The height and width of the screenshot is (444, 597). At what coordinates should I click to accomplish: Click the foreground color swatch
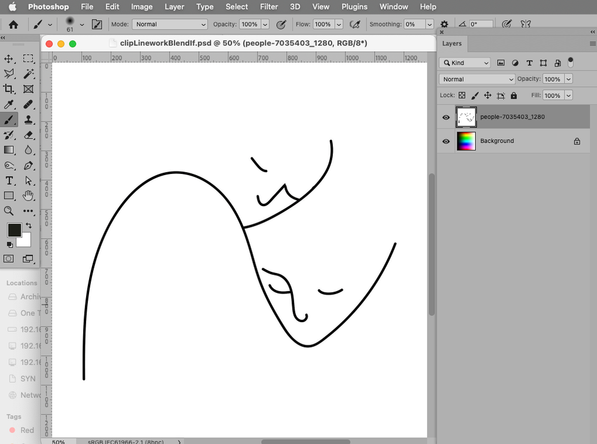pos(14,230)
